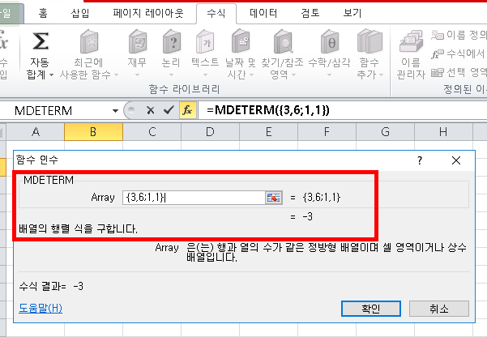487x337 pixels.
Task: Open the 함수 추가 more functions icon
Action: click(x=370, y=41)
